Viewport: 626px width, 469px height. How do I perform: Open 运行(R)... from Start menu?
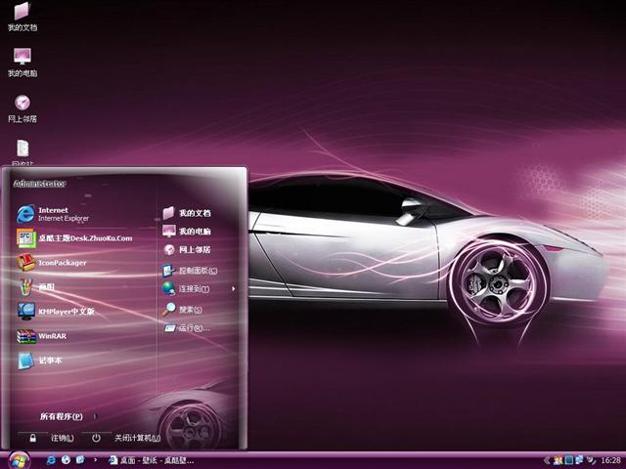tap(190, 328)
